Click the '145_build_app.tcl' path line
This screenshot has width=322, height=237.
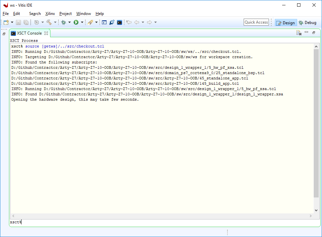[125, 83]
